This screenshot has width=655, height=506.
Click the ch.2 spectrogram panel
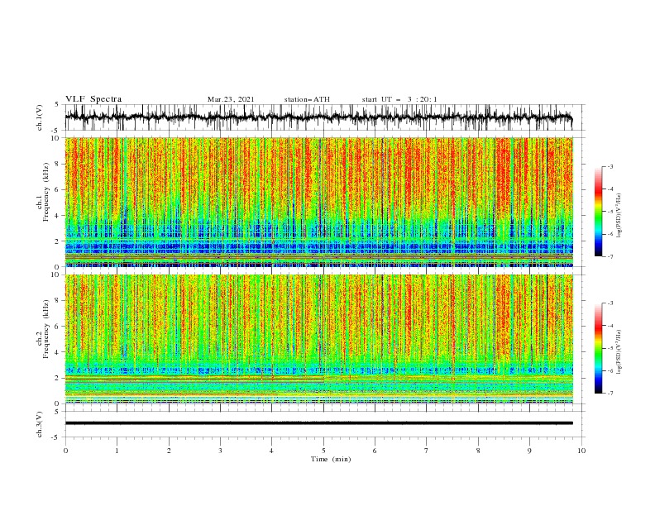click(x=319, y=339)
